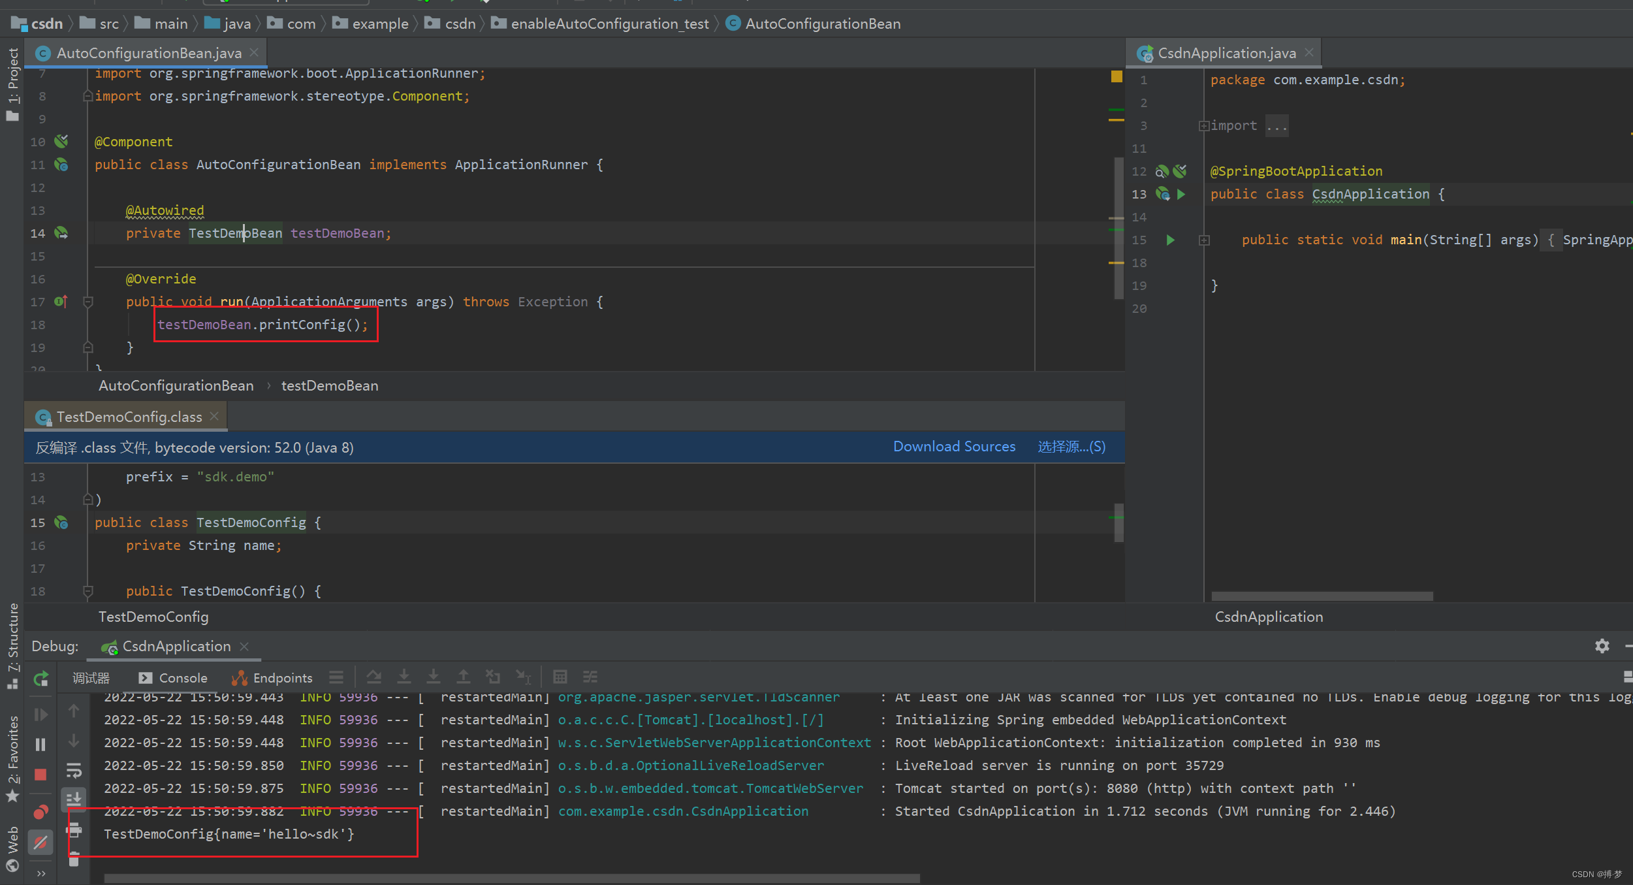Screen dimensions: 1633x885
Task: Switch to the Console tab
Action: (173, 677)
